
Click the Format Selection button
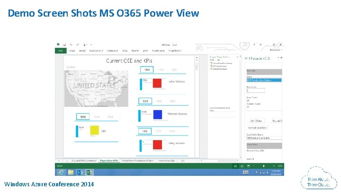[257, 128]
